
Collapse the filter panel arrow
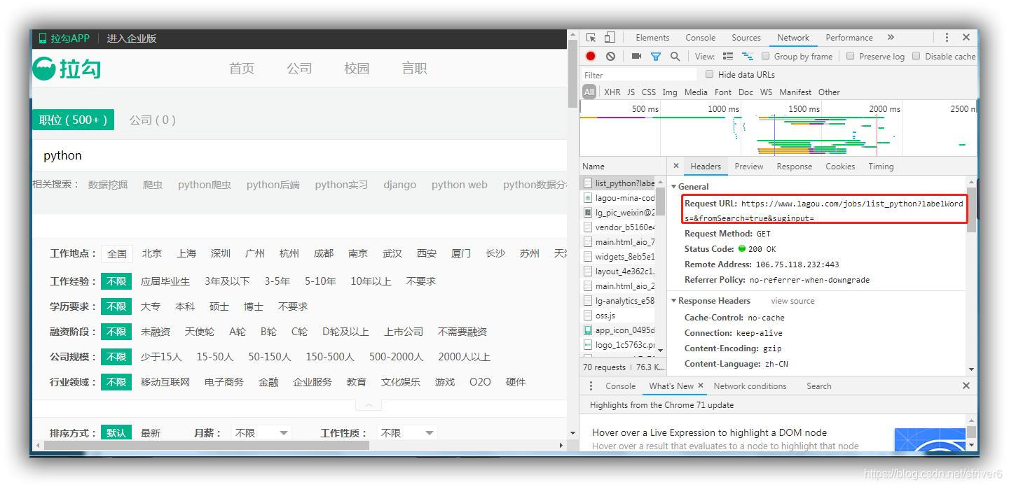click(369, 404)
